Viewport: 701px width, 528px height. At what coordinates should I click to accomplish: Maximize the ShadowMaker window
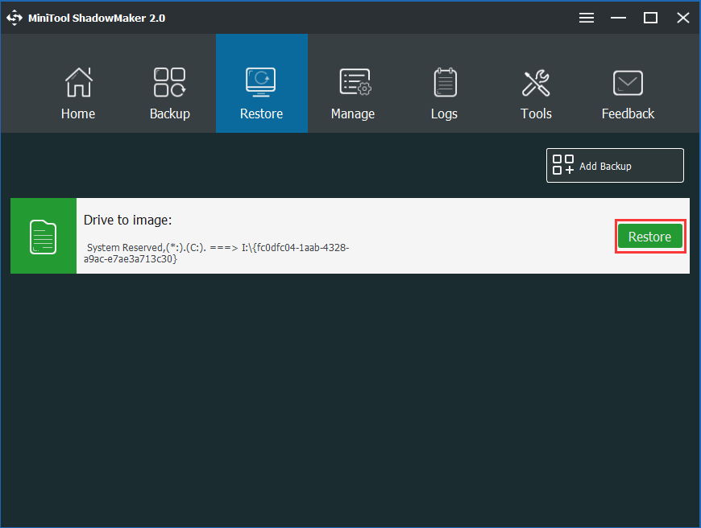[650, 18]
